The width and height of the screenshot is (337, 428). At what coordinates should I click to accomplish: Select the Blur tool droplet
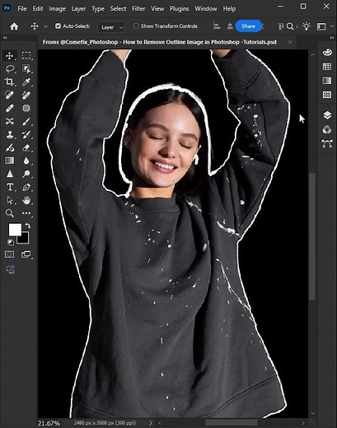click(26, 160)
